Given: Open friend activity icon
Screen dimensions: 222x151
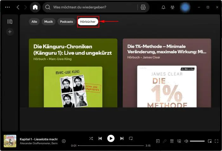Looking at the screenshot, I should [x=173, y=7].
